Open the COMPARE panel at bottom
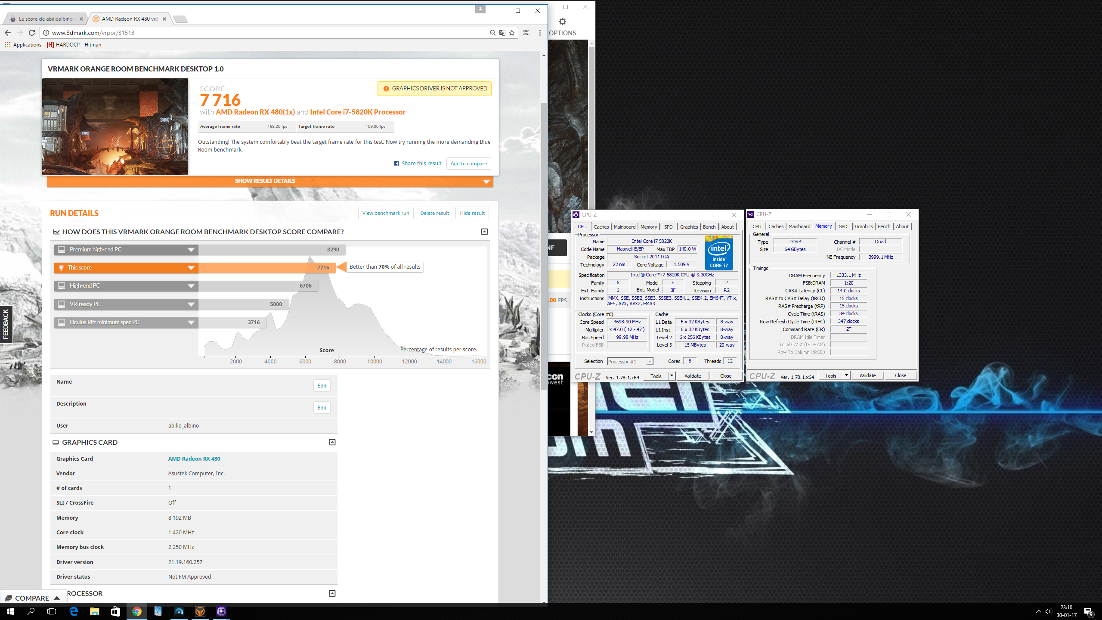The image size is (1102, 620). (x=33, y=598)
